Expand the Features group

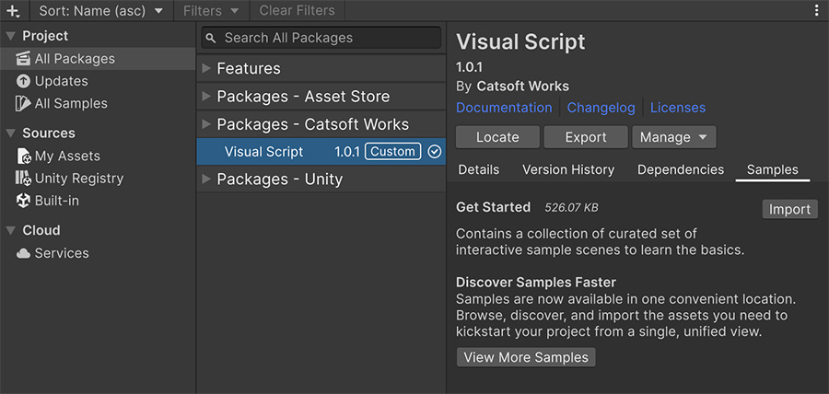point(206,69)
